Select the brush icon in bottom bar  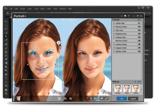coord(106,98)
